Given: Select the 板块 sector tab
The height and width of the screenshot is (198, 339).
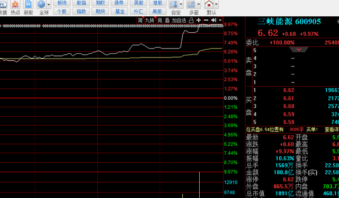Looking at the screenshot, I should point(62,3).
